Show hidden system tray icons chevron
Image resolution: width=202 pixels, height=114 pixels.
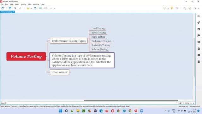[x=165, y=111]
